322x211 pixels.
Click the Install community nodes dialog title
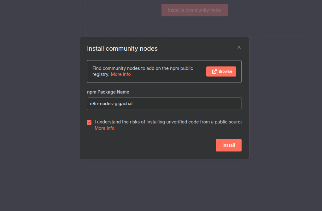[x=122, y=48]
